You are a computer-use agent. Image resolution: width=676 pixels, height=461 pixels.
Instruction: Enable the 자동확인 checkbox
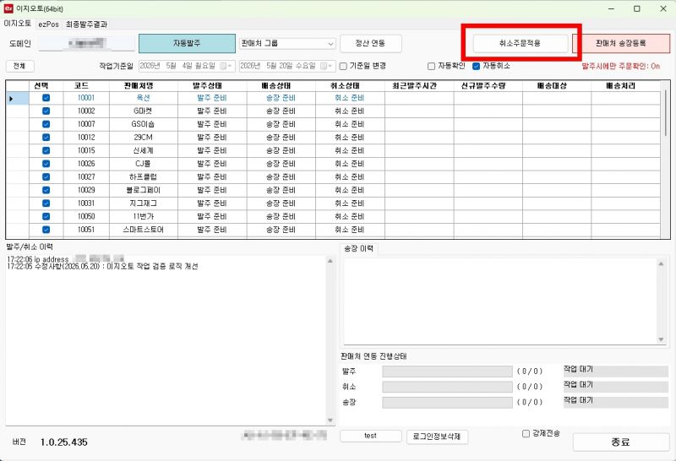pyautogui.click(x=431, y=66)
